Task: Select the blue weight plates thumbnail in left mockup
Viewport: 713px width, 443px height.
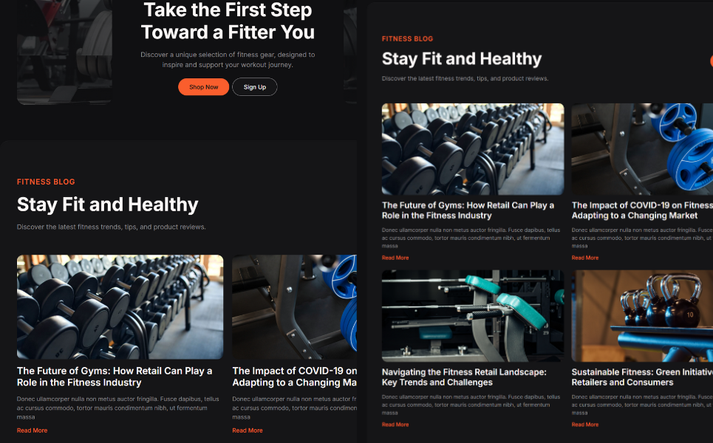Action: point(295,306)
